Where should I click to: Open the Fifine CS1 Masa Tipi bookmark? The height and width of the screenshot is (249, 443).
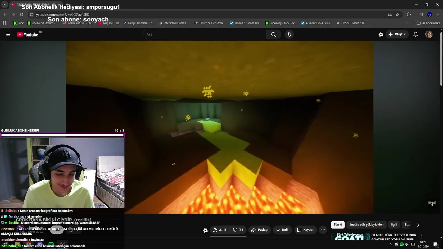(245, 23)
